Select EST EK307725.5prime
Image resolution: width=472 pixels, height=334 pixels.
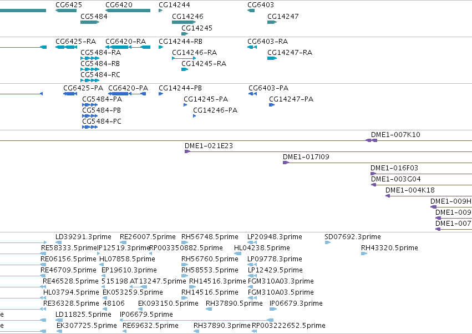[87, 326]
